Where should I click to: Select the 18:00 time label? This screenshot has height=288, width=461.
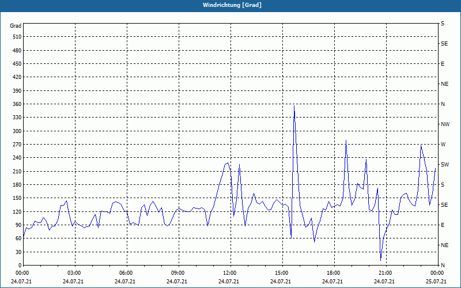click(332, 273)
